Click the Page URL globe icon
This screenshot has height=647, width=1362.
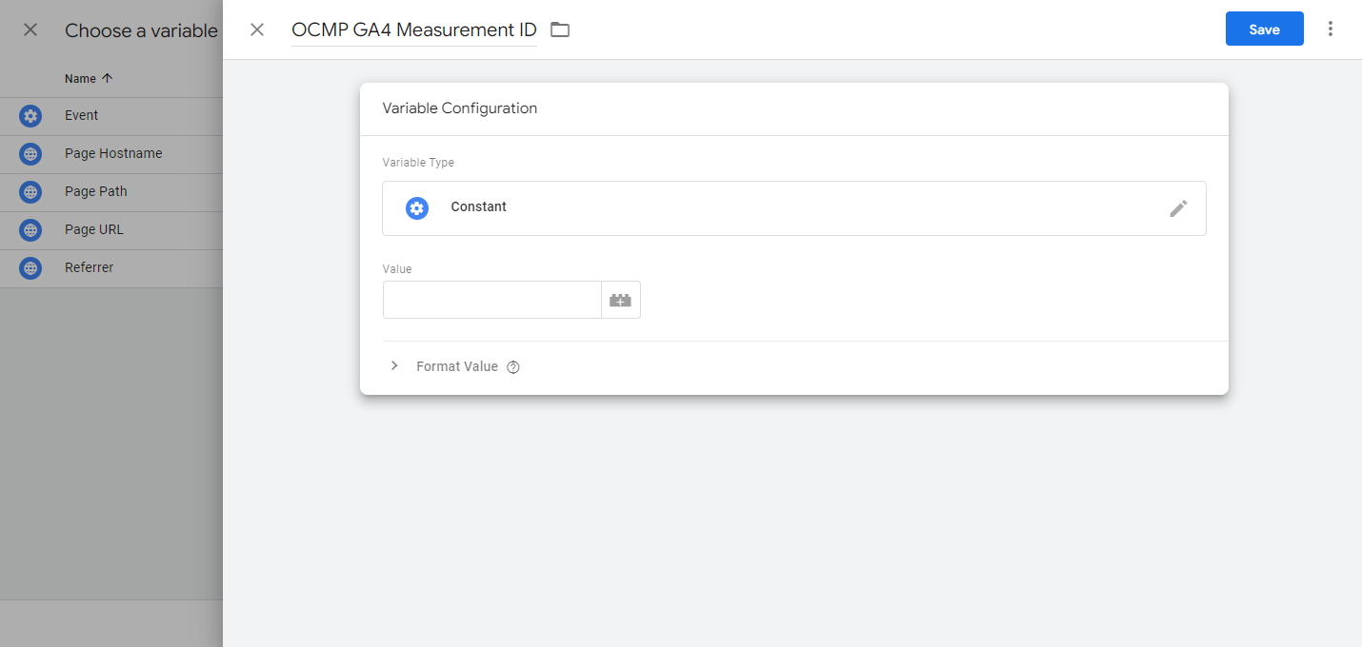(30, 230)
